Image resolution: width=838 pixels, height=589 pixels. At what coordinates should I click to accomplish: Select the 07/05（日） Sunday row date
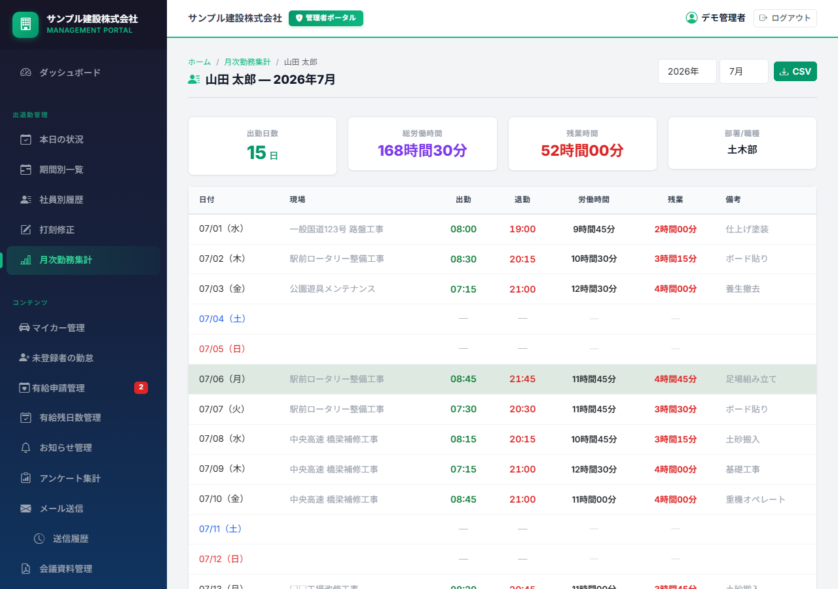(x=223, y=349)
